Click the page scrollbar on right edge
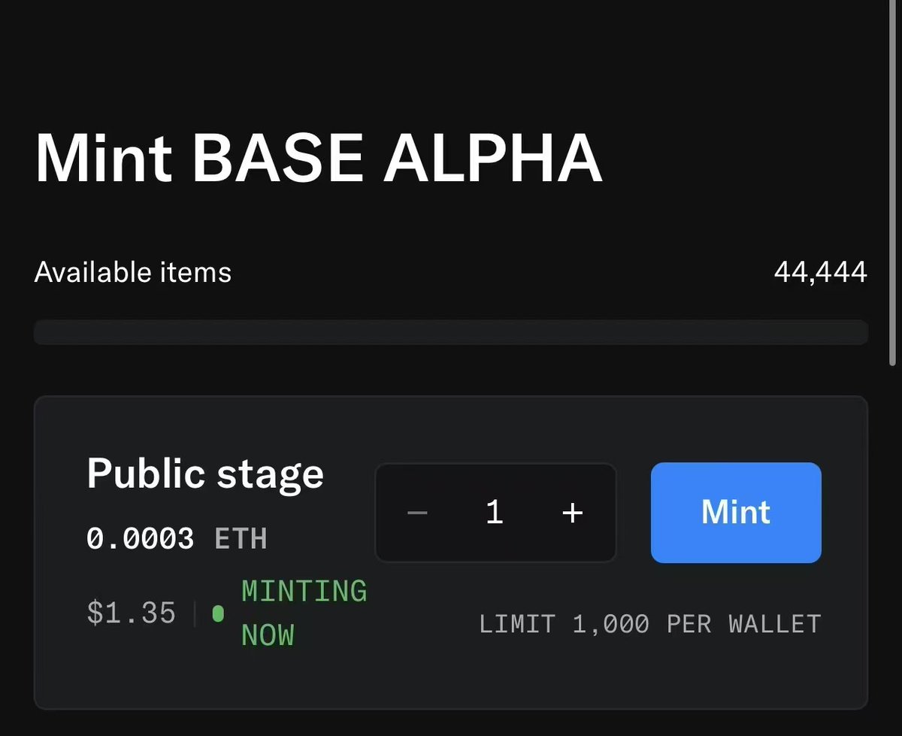Viewport: 902px width, 736px height. pos(891,180)
